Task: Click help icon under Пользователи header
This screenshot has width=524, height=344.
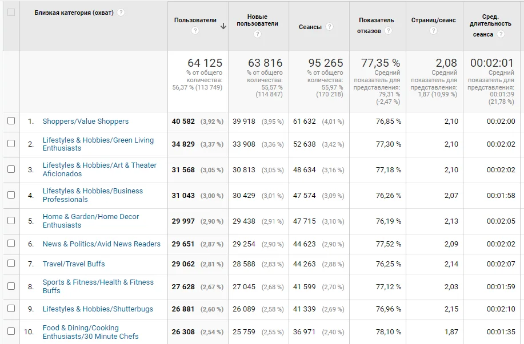Action: click(x=195, y=31)
